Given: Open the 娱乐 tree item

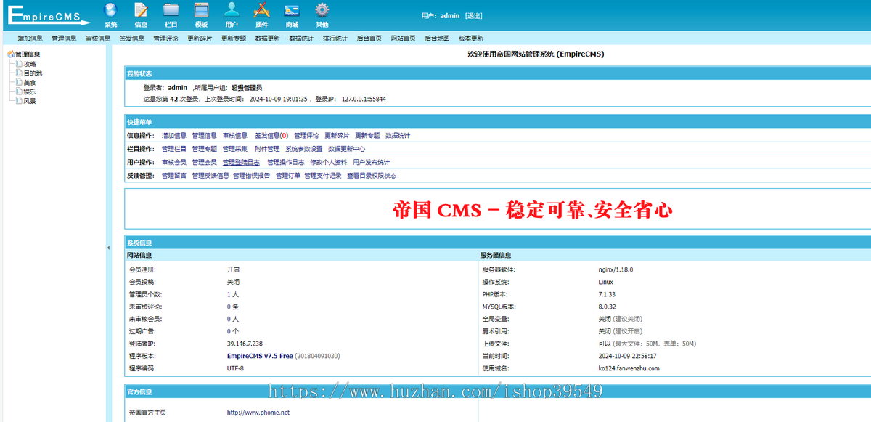Looking at the screenshot, I should click(30, 92).
